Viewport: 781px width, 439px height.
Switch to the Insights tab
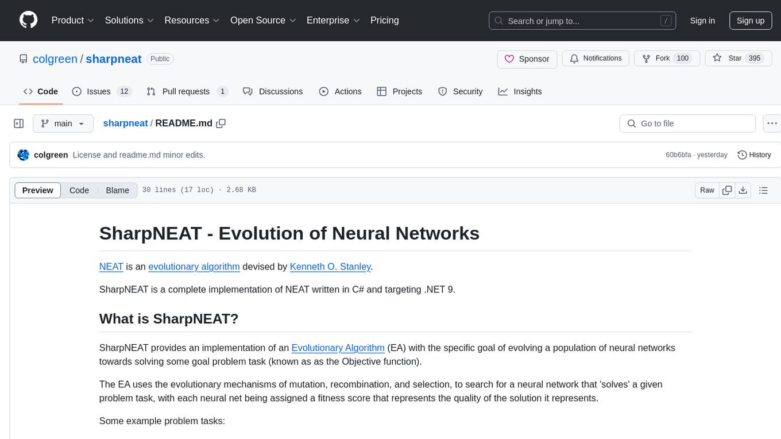[x=520, y=91]
